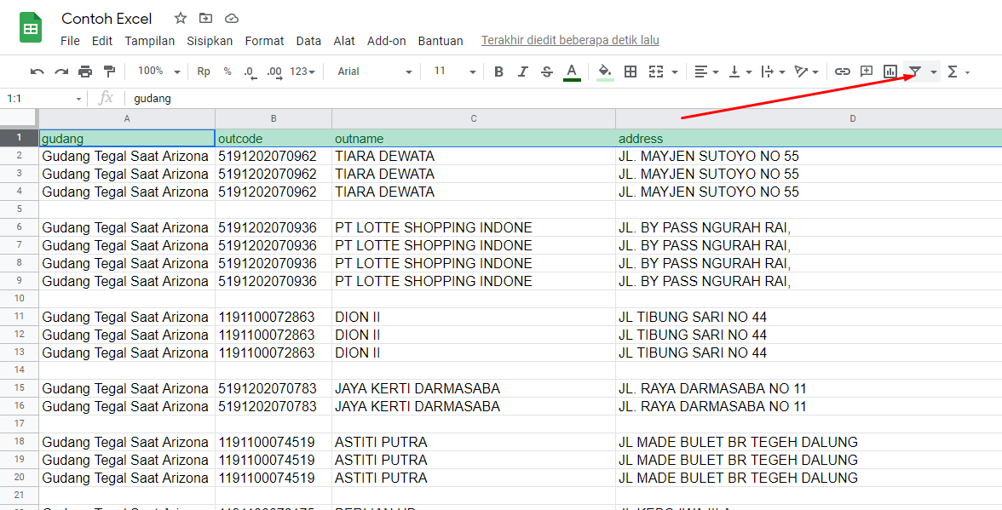
Task: Format as Rp currency
Action: 204,72
